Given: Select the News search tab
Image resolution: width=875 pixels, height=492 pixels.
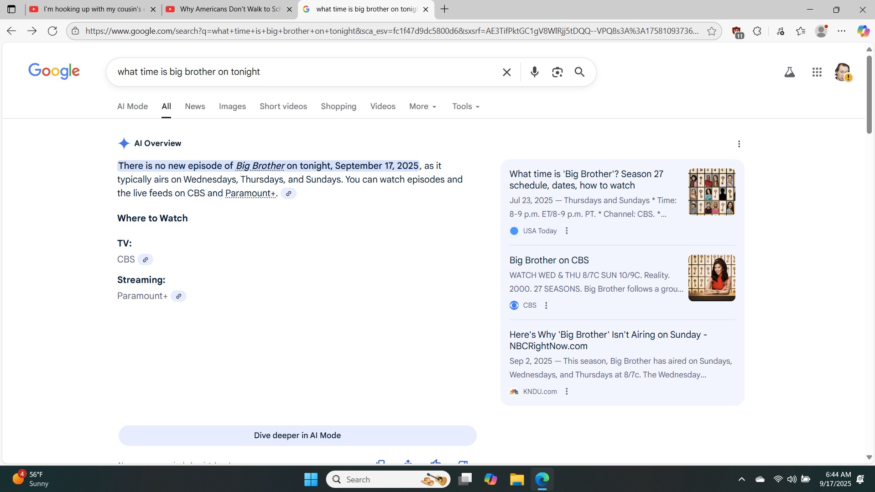Looking at the screenshot, I should point(195,106).
